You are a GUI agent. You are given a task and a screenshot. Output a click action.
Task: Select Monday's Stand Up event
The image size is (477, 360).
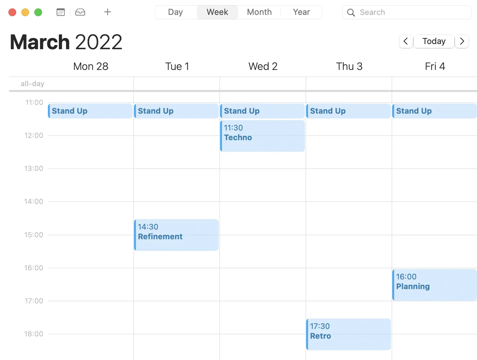pyautogui.click(x=90, y=111)
